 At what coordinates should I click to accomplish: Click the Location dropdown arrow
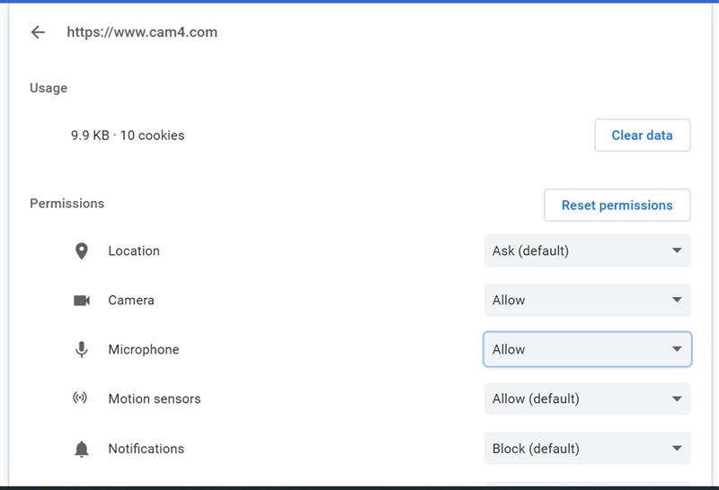677,250
